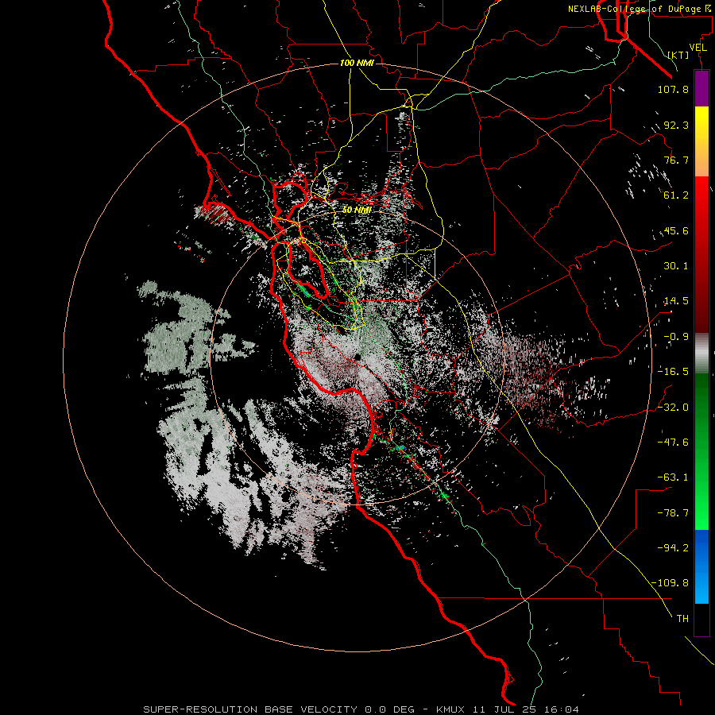Pick the purple segment of the velocity color bar
715x715 pixels.
[x=701, y=88]
